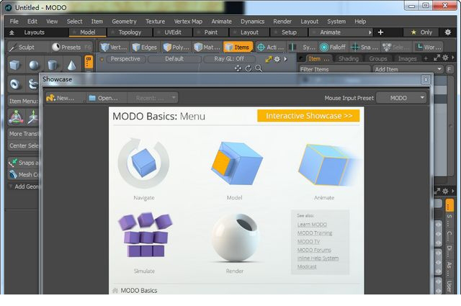Click the transform tool icon
461x306 pixels.
(16, 117)
